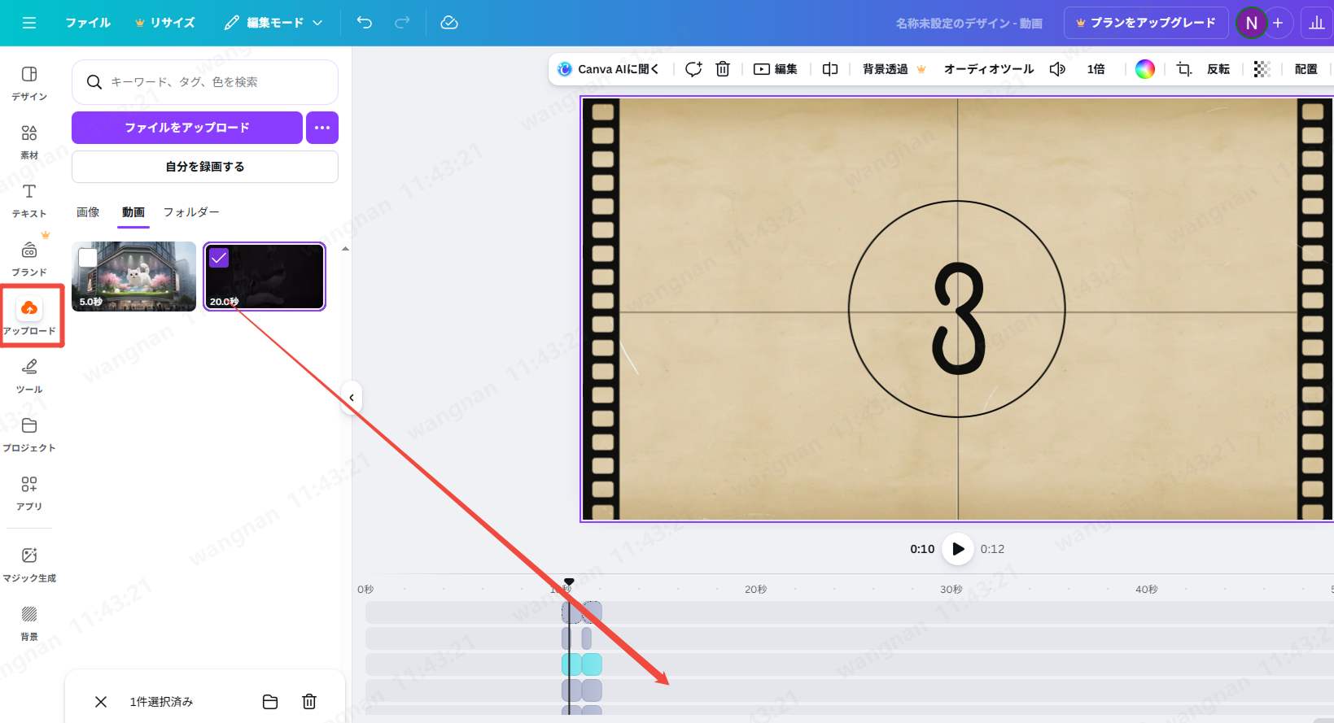
Task: Open the プロジェクト sidebar panel
Action: coord(29,434)
